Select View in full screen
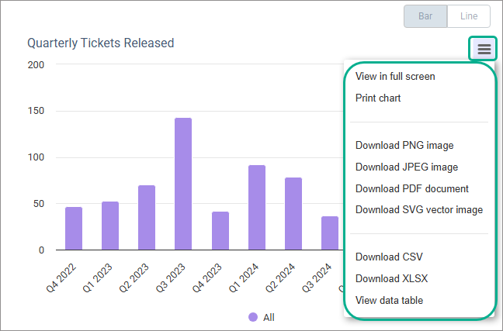The image size is (503, 331). click(395, 77)
